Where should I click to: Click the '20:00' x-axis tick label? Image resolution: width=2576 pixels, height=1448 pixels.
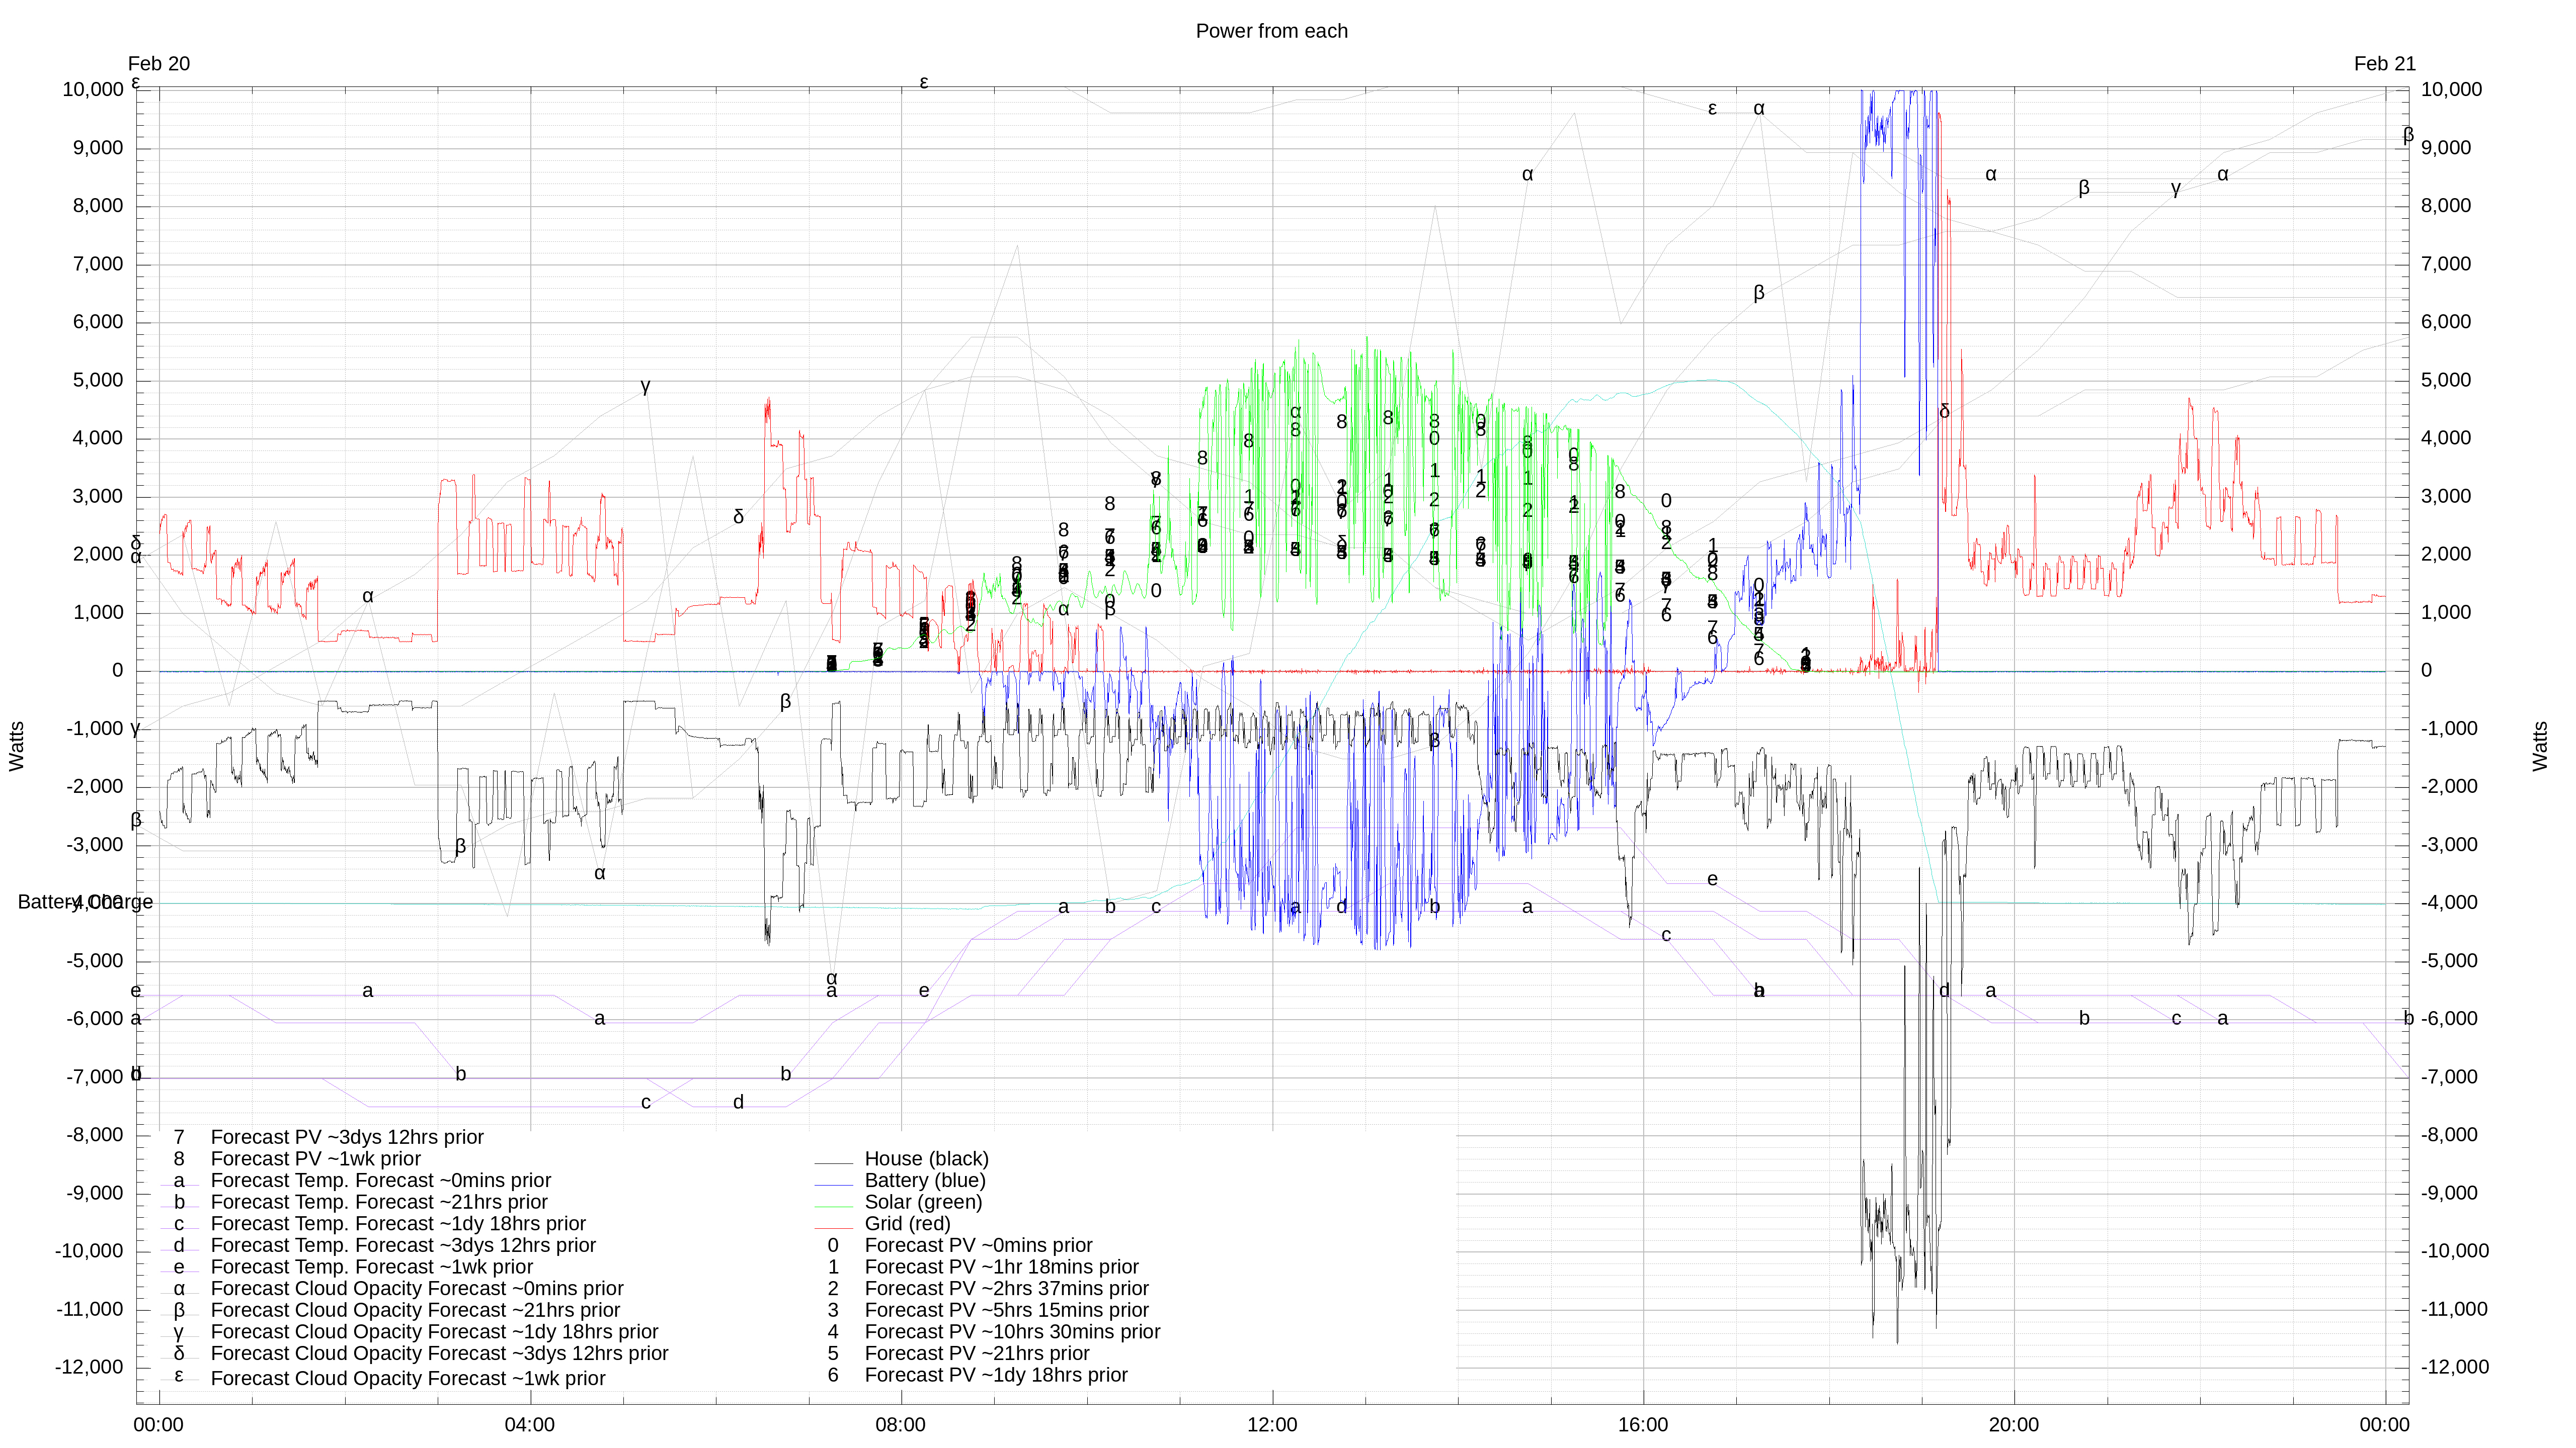click(2013, 1425)
